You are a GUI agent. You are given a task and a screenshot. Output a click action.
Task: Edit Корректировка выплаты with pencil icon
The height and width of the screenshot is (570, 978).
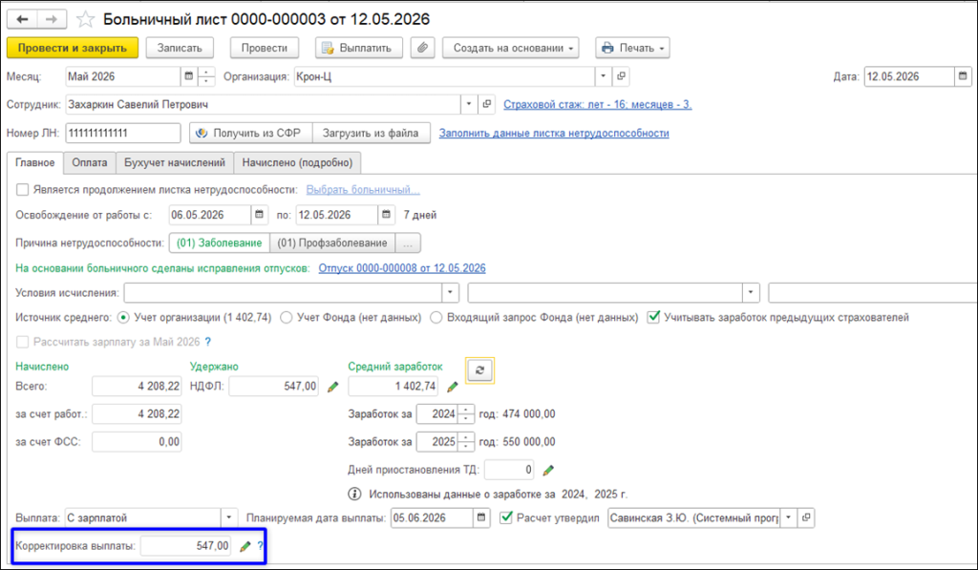[x=245, y=546]
